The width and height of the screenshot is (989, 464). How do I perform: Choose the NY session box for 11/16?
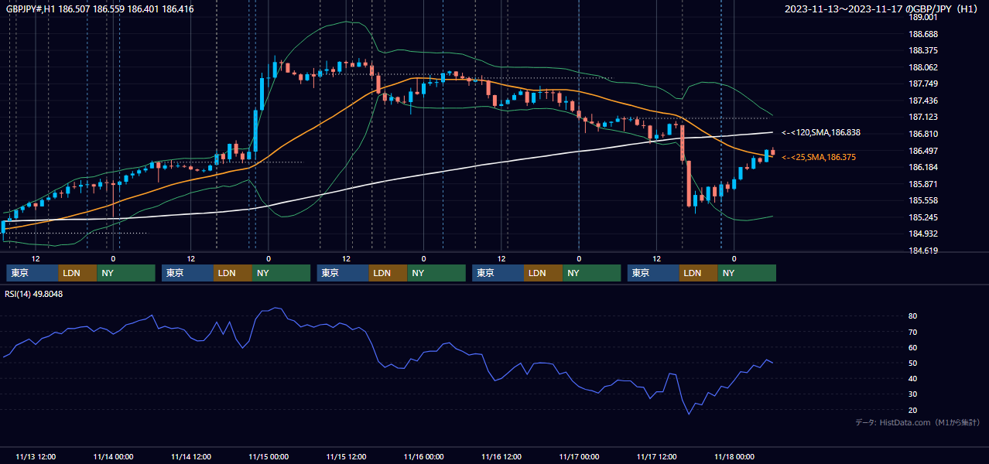[592, 273]
